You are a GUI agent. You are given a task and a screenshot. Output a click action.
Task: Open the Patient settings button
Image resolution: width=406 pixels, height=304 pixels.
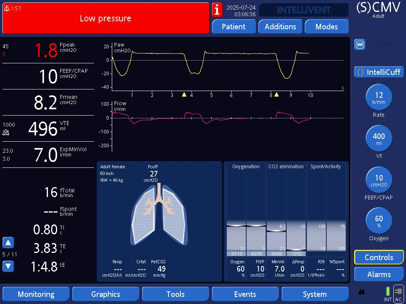234,27
